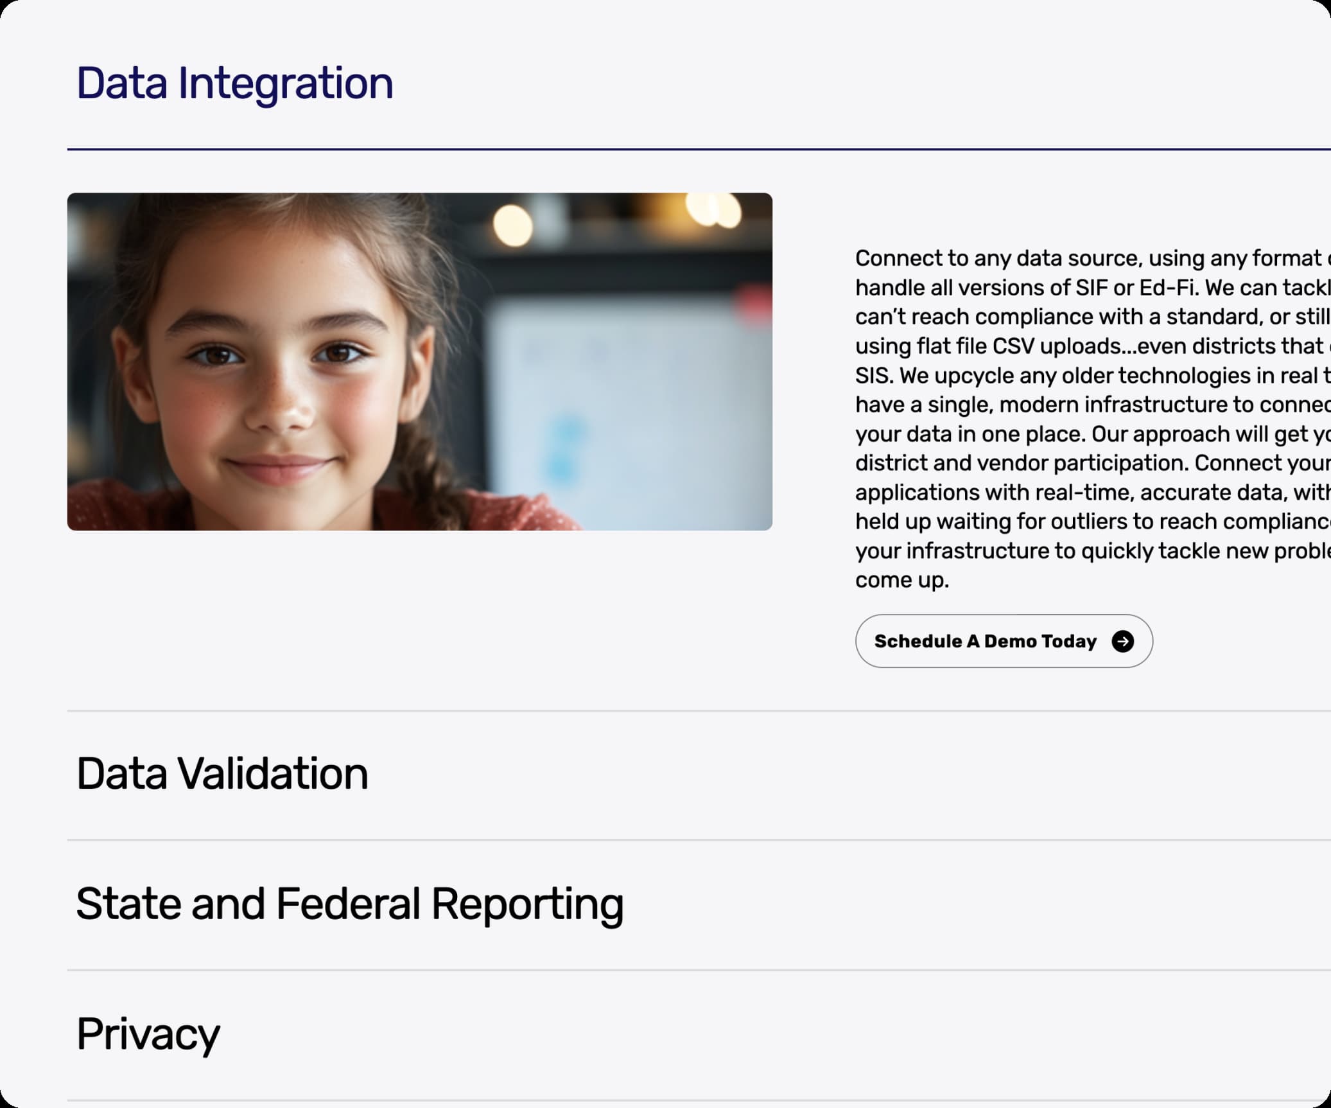Image resolution: width=1331 pixels, height=1108 pixels.
Task: Click the final words "come up."
Action: click(x=902, y=580)
